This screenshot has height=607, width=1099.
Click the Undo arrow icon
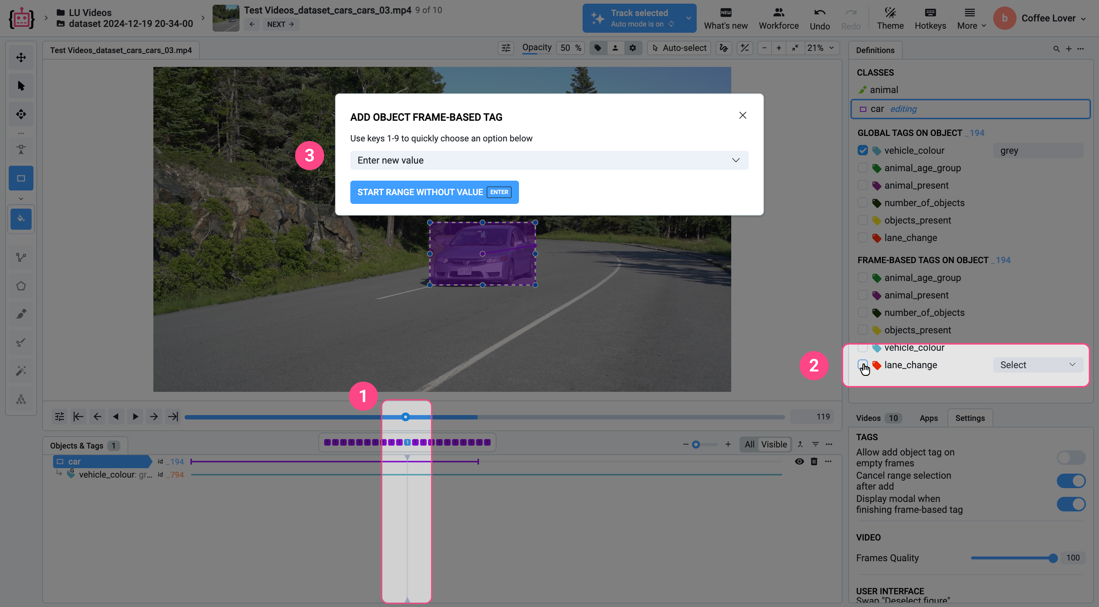(820, 13)
